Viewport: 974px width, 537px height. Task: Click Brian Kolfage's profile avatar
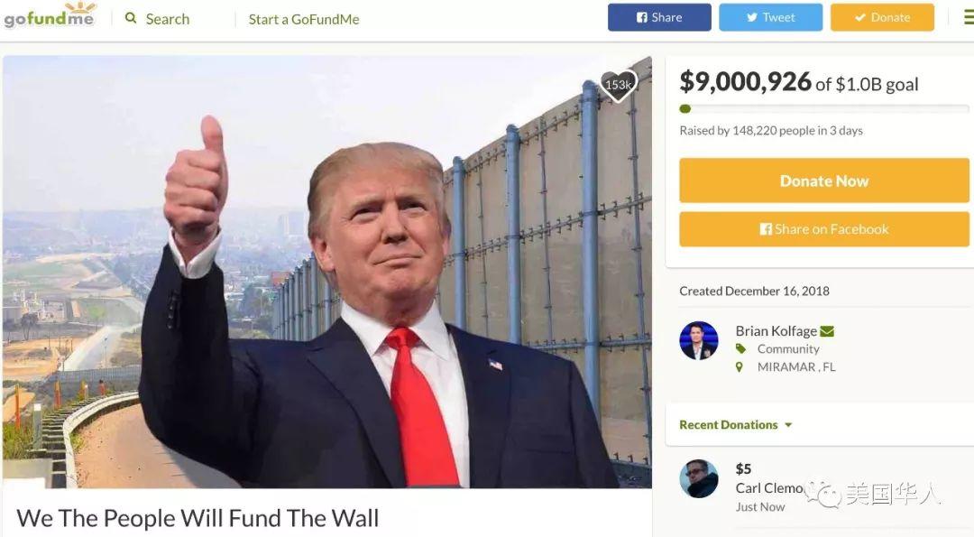[699, 340]
